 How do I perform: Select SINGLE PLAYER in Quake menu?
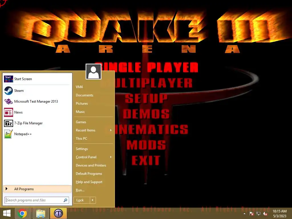click(146, 67)
